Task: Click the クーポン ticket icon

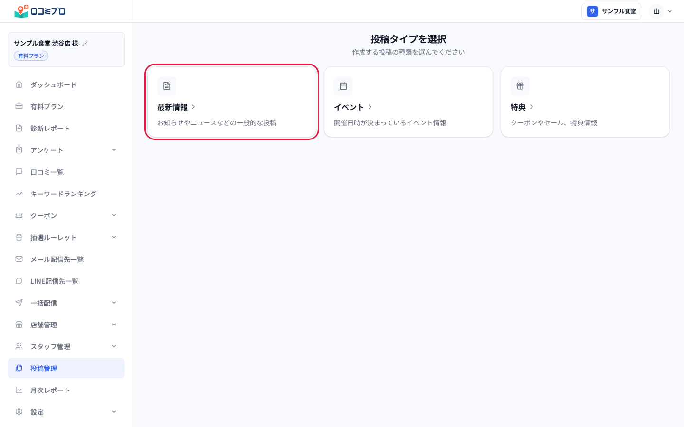Action: [x=19, y=215]
